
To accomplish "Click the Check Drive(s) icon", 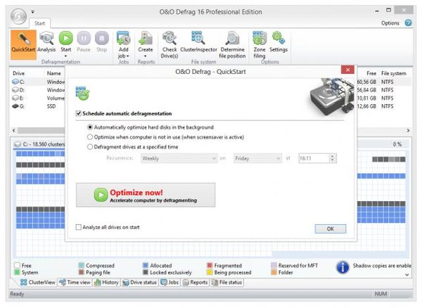I will (x=170, y=38).
